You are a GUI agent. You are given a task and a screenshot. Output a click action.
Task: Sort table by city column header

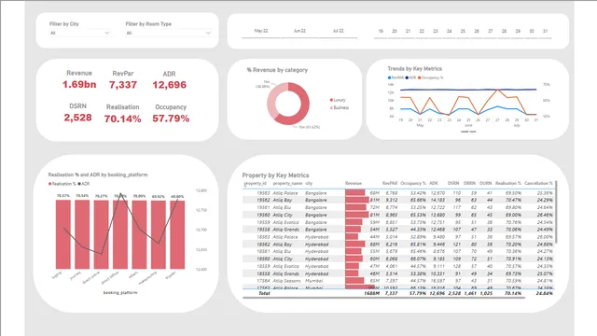[x=309, y=184]
